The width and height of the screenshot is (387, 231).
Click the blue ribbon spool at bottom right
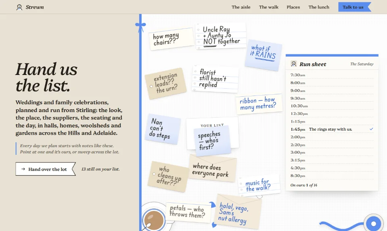[x=373, y=223]
